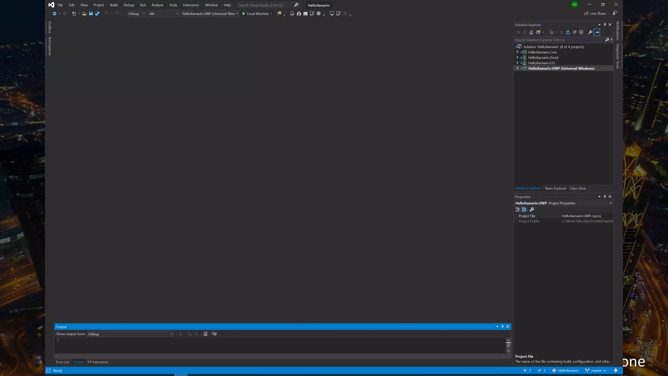
Task: Click the Save All toolbar icon
Action: tap(97, 14)
